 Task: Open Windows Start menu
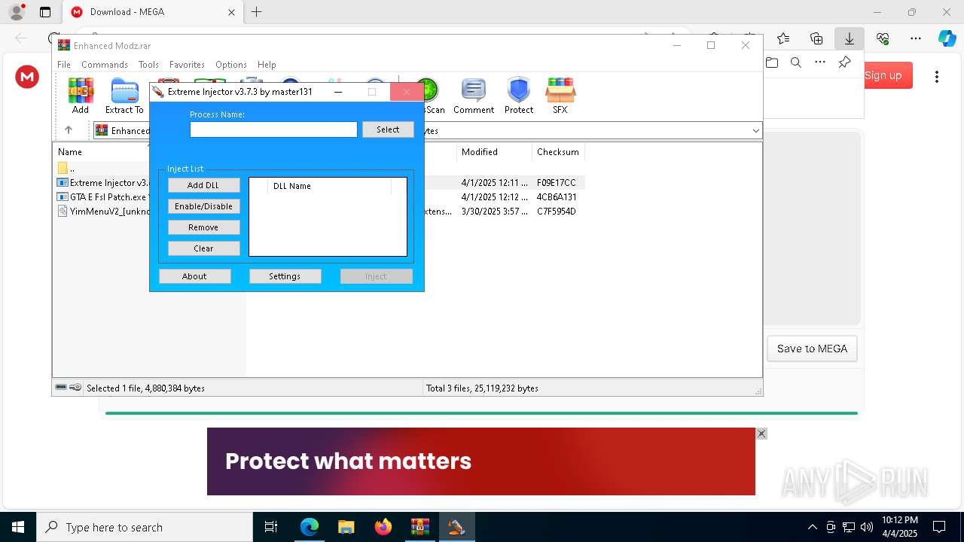coord(18,527)
